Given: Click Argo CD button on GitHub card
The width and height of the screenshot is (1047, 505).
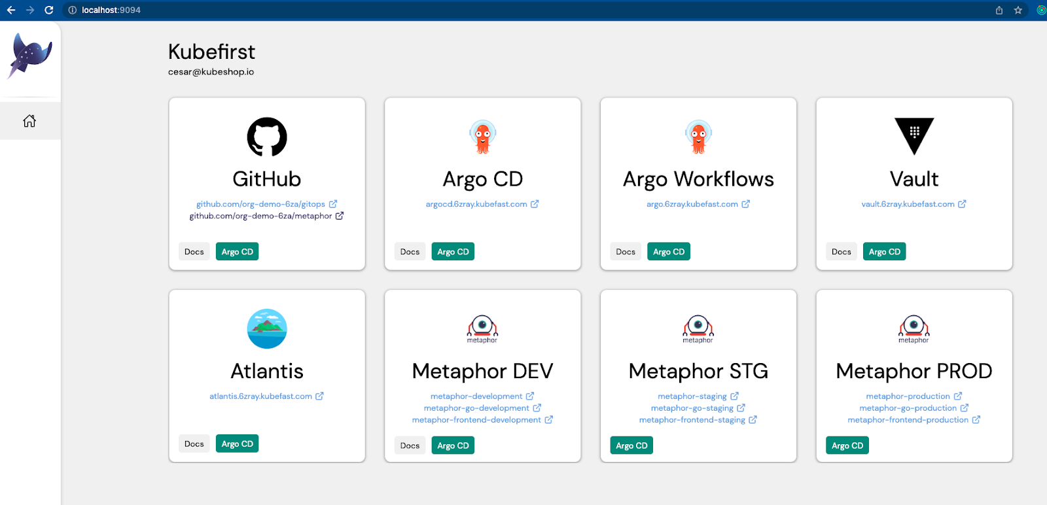Looking at the screenshot, I should tap(238, 252).
